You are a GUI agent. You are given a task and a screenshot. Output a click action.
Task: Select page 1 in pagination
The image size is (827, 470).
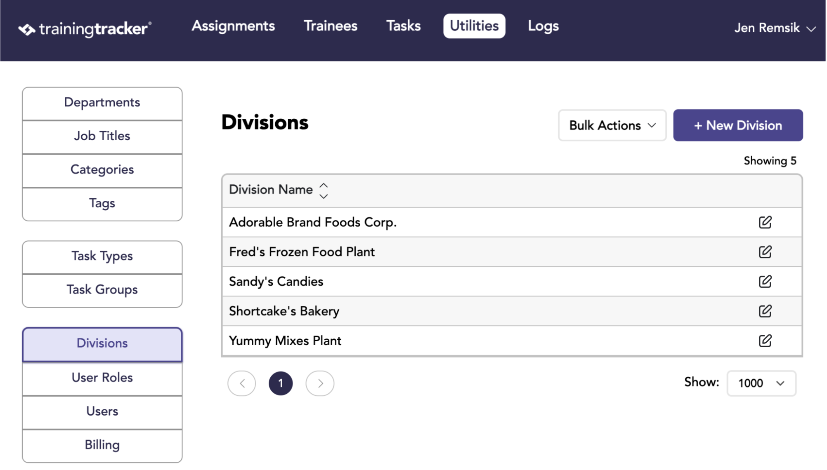point(281,383)
